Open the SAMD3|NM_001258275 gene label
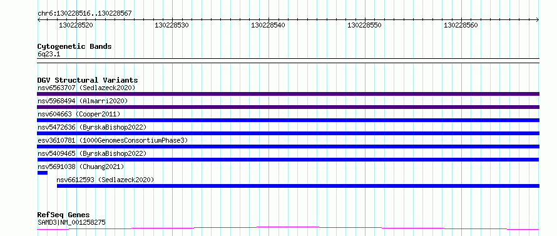This screenshot has height=236, width=557. pos(71,223)
